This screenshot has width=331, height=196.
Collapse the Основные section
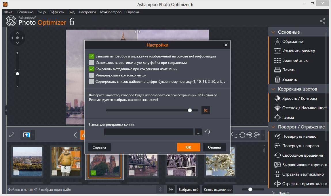coord(273,32)
